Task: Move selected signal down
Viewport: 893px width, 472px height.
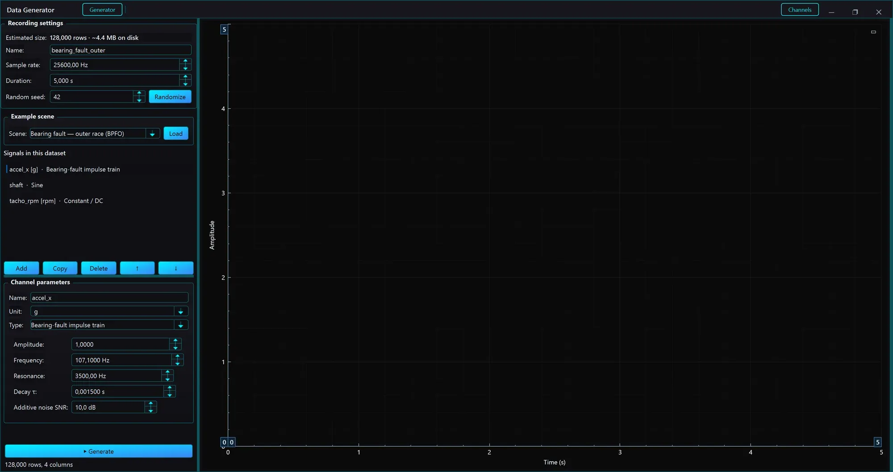Action: click(176, 268)
